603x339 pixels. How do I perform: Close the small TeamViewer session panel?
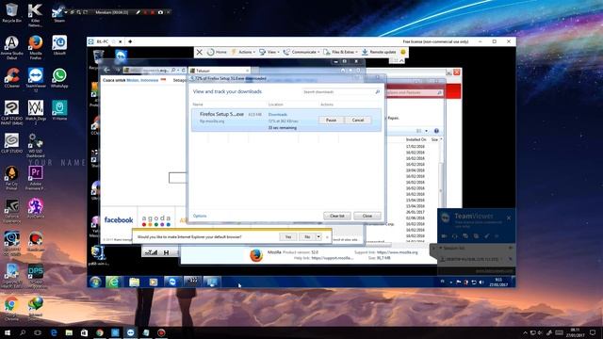pos(509,218)
